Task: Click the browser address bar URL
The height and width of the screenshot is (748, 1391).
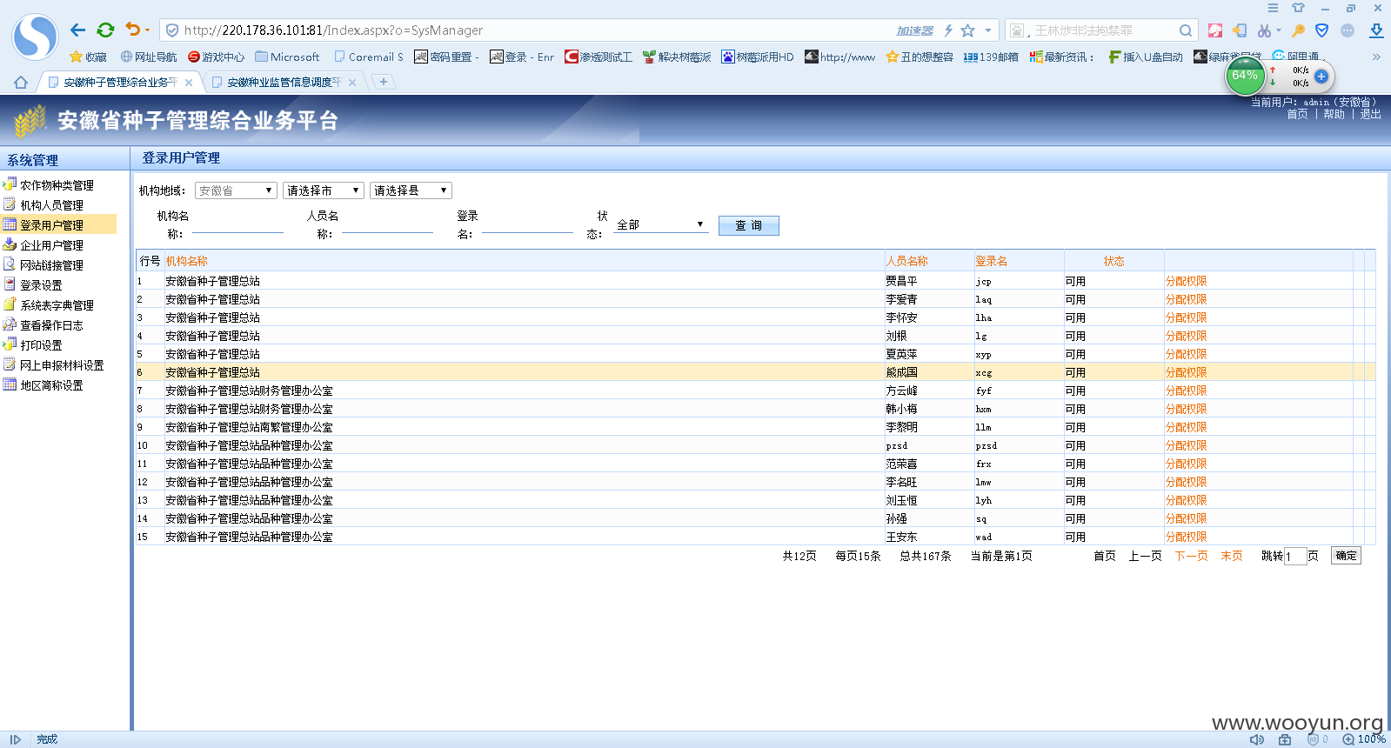Action: (x=333, y=30)
